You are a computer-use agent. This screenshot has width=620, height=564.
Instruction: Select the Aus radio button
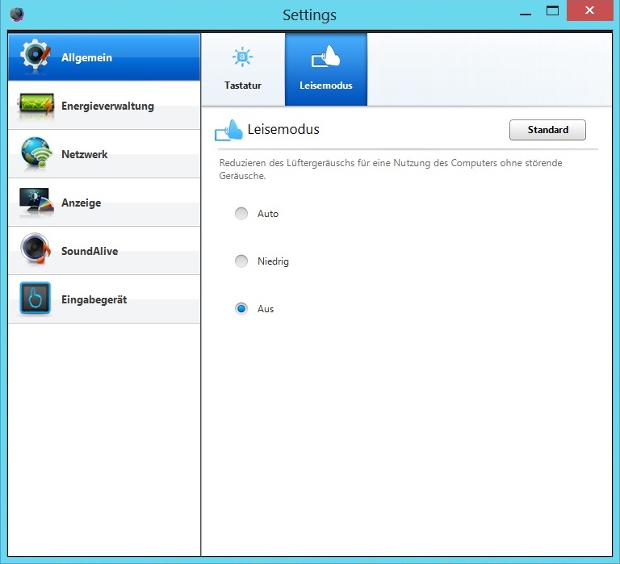[241, 308]
